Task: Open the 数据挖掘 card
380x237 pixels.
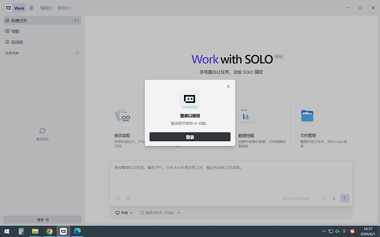Action: 262,128
